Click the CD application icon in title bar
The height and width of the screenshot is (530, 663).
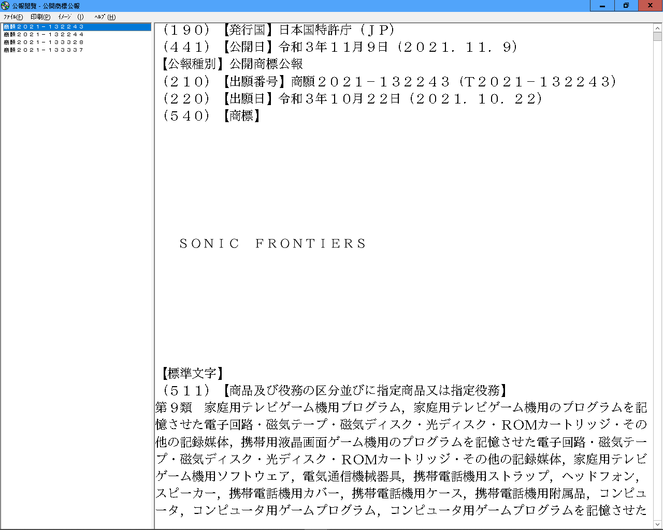pyautogui.click(x=5, y=6)
